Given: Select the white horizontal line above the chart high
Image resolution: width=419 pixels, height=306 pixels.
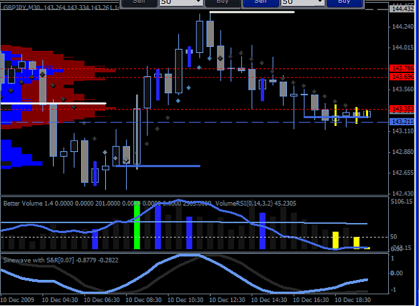Looking at the screenshot, I should [x=252, y=12].
